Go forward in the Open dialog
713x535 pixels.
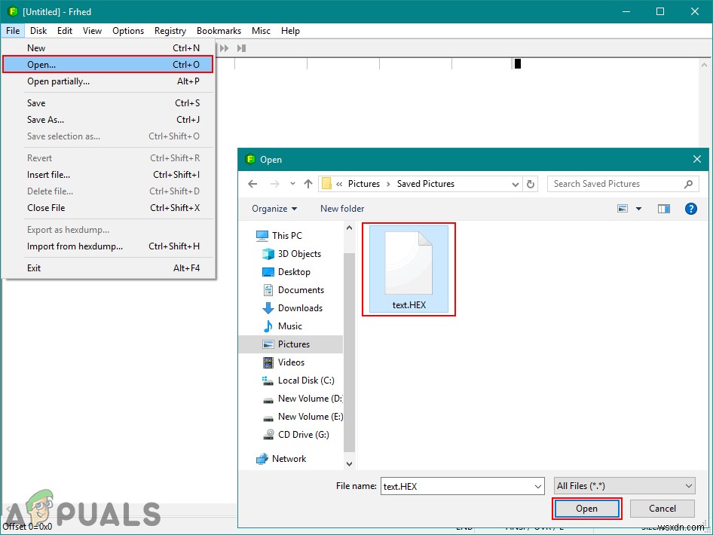[274, 184]
